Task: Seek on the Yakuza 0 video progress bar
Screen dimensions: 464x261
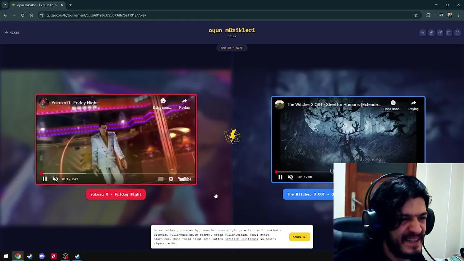Action: (116, 174)
